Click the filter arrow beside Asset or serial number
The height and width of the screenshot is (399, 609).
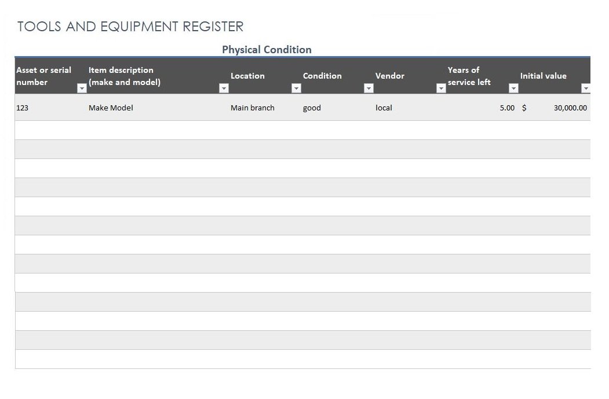point(81,88)
